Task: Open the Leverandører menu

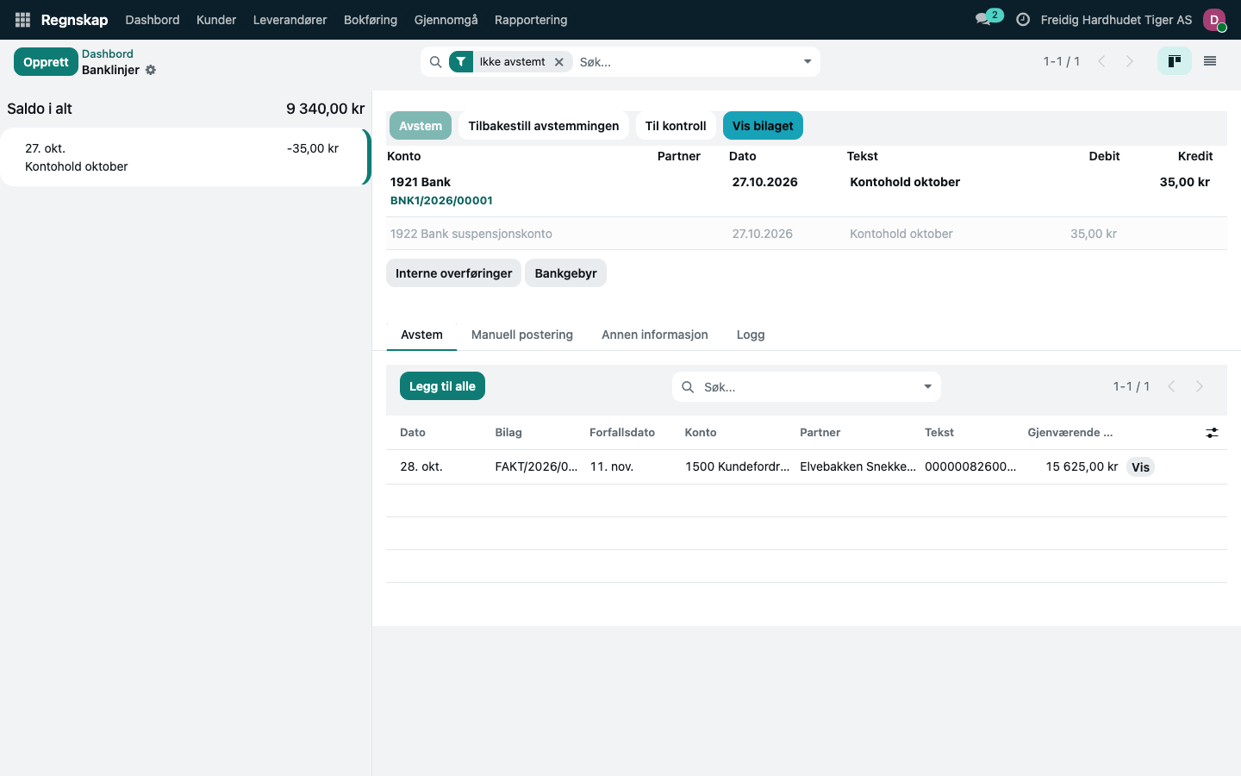Action: (290, 20)
